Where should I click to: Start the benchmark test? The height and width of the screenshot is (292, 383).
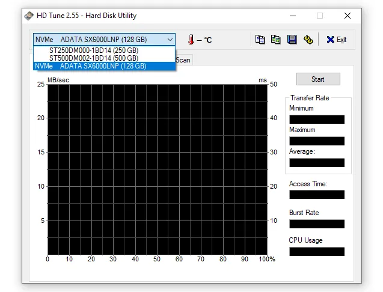[x=318, y=79]
